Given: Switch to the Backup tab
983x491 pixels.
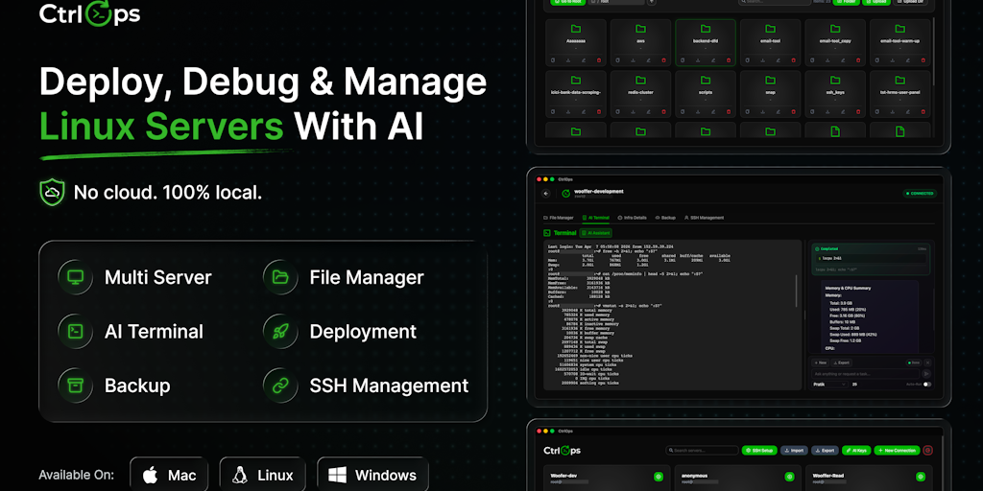Looking at the screenshot, I should [x=666, y=218].
